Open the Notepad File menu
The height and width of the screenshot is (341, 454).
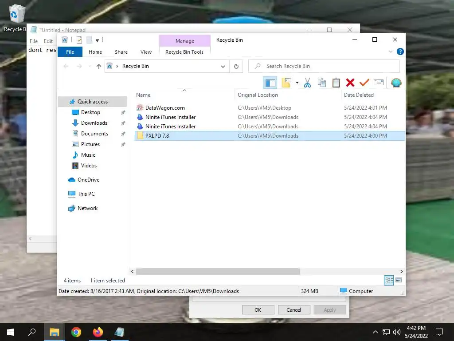click(34, 41)
